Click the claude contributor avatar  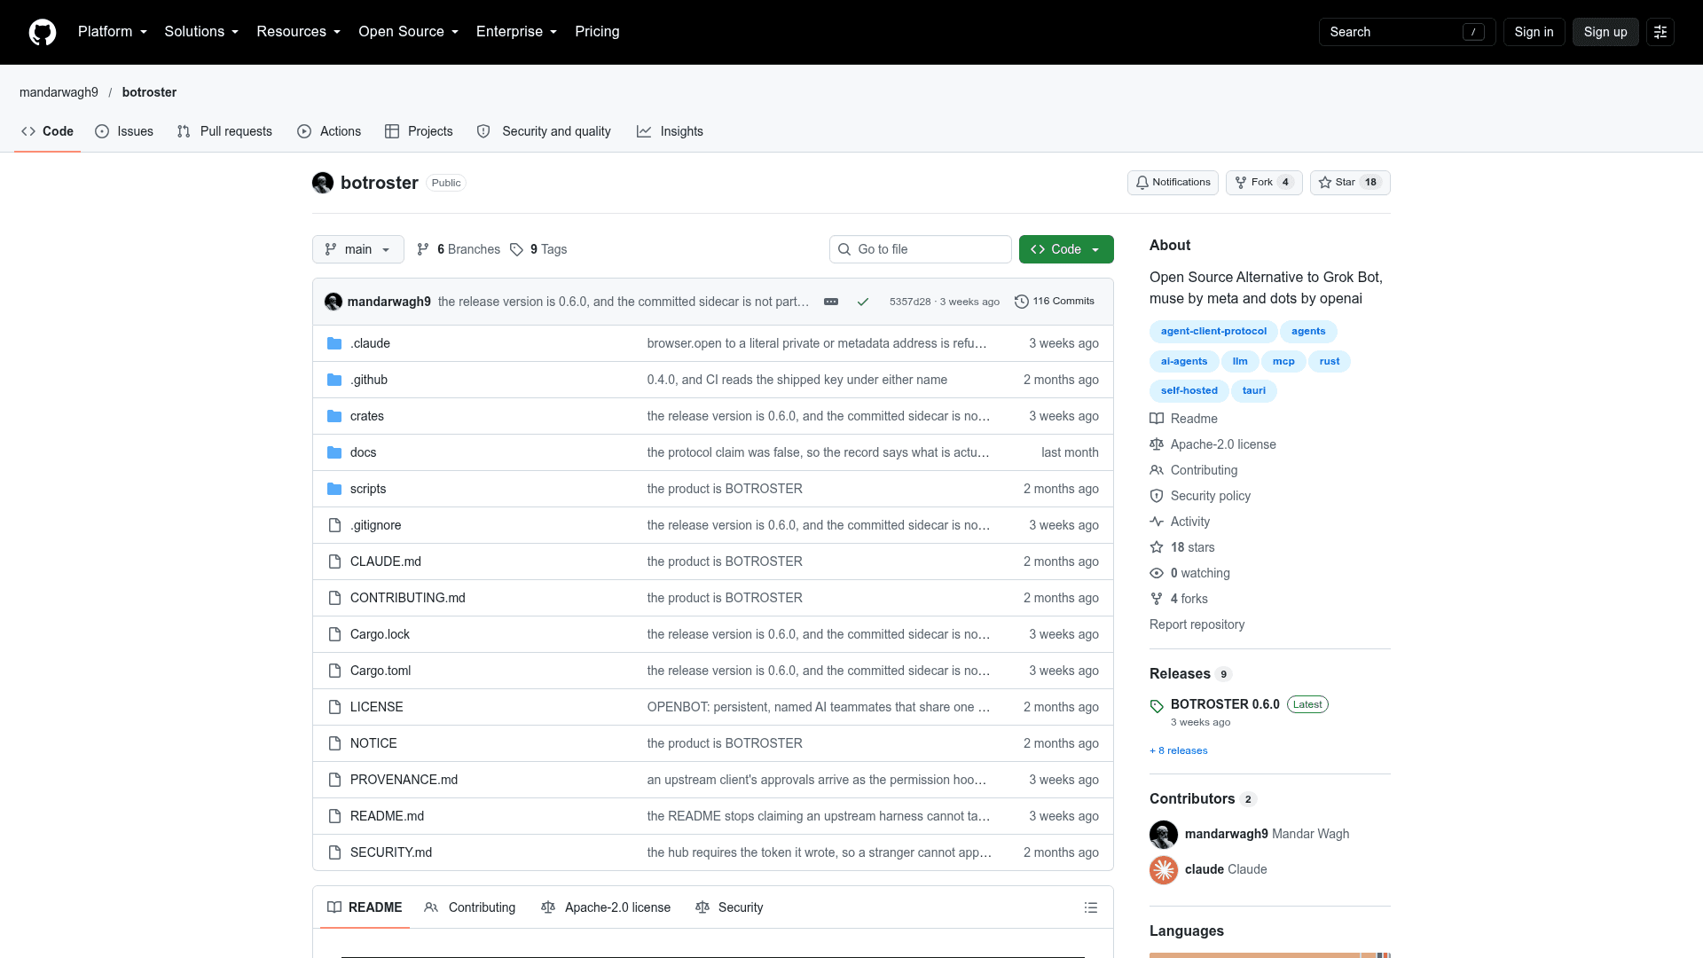(x=1164, y=869)
